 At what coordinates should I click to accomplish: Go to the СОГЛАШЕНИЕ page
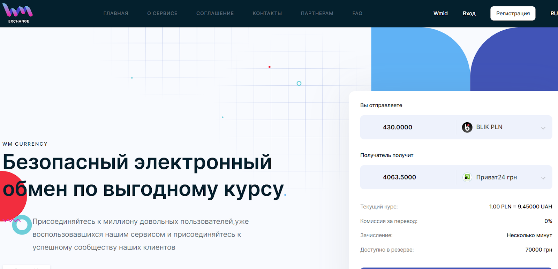215,13
